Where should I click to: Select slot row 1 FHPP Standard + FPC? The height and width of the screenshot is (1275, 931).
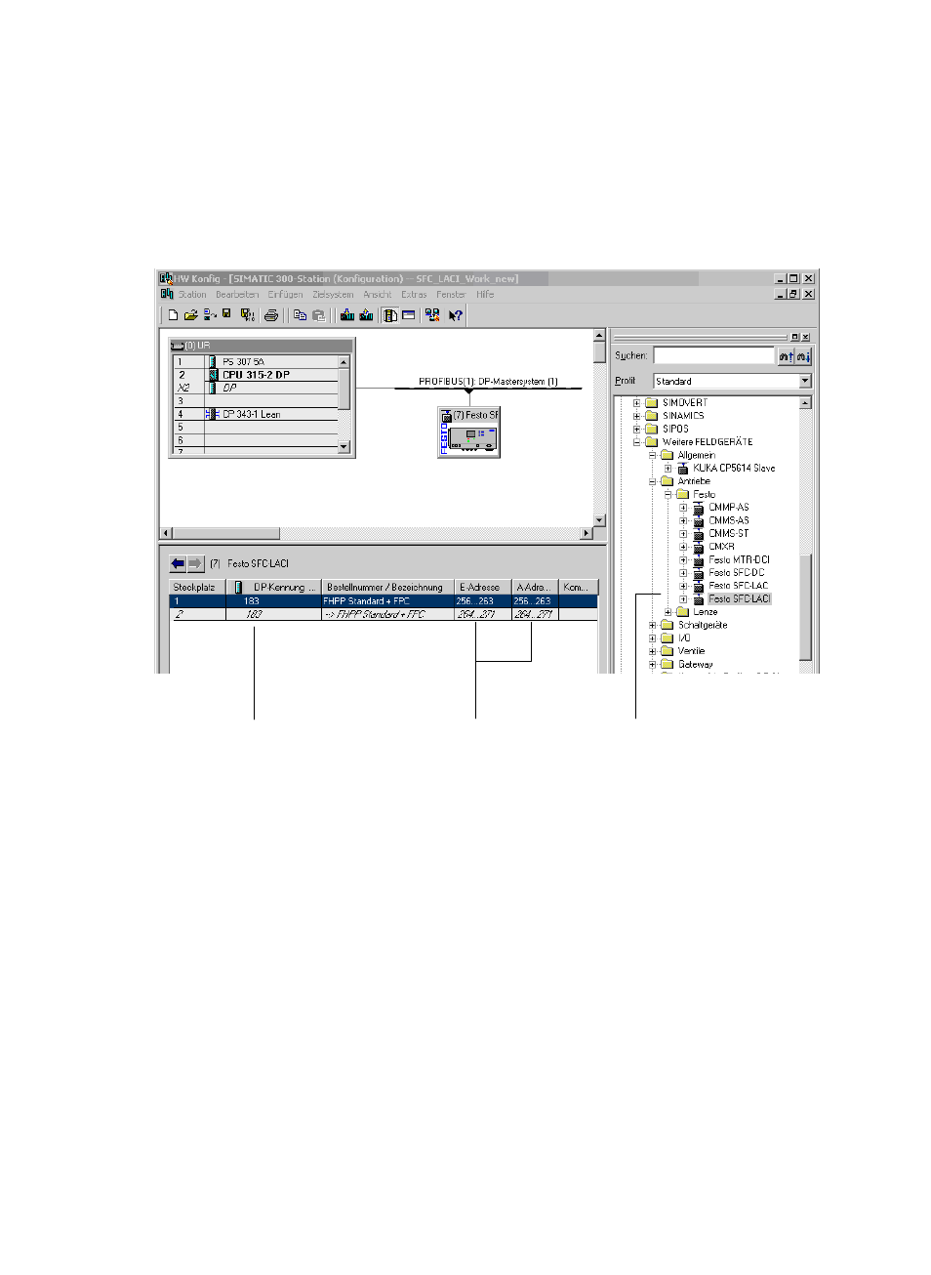click(384, 601)
